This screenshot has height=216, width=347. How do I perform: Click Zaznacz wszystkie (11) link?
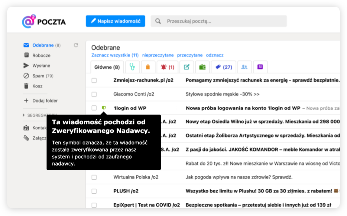115,55
